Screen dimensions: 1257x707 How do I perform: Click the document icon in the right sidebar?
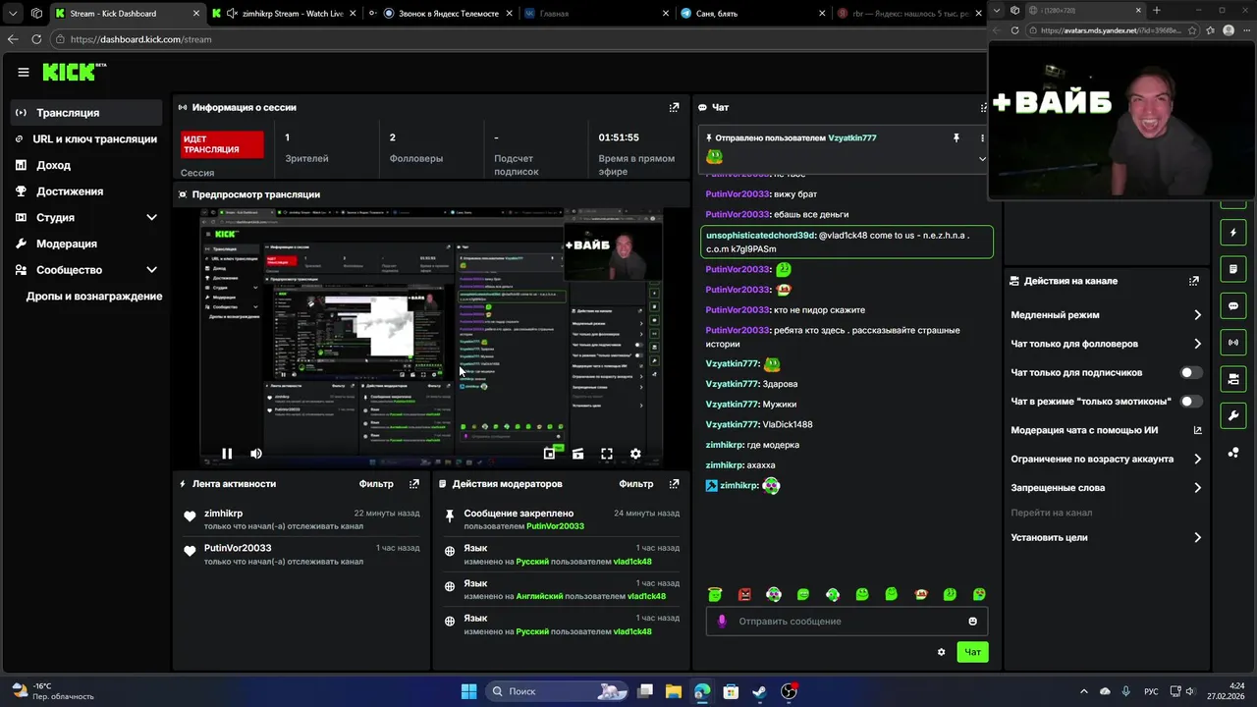click(1233, 269)
